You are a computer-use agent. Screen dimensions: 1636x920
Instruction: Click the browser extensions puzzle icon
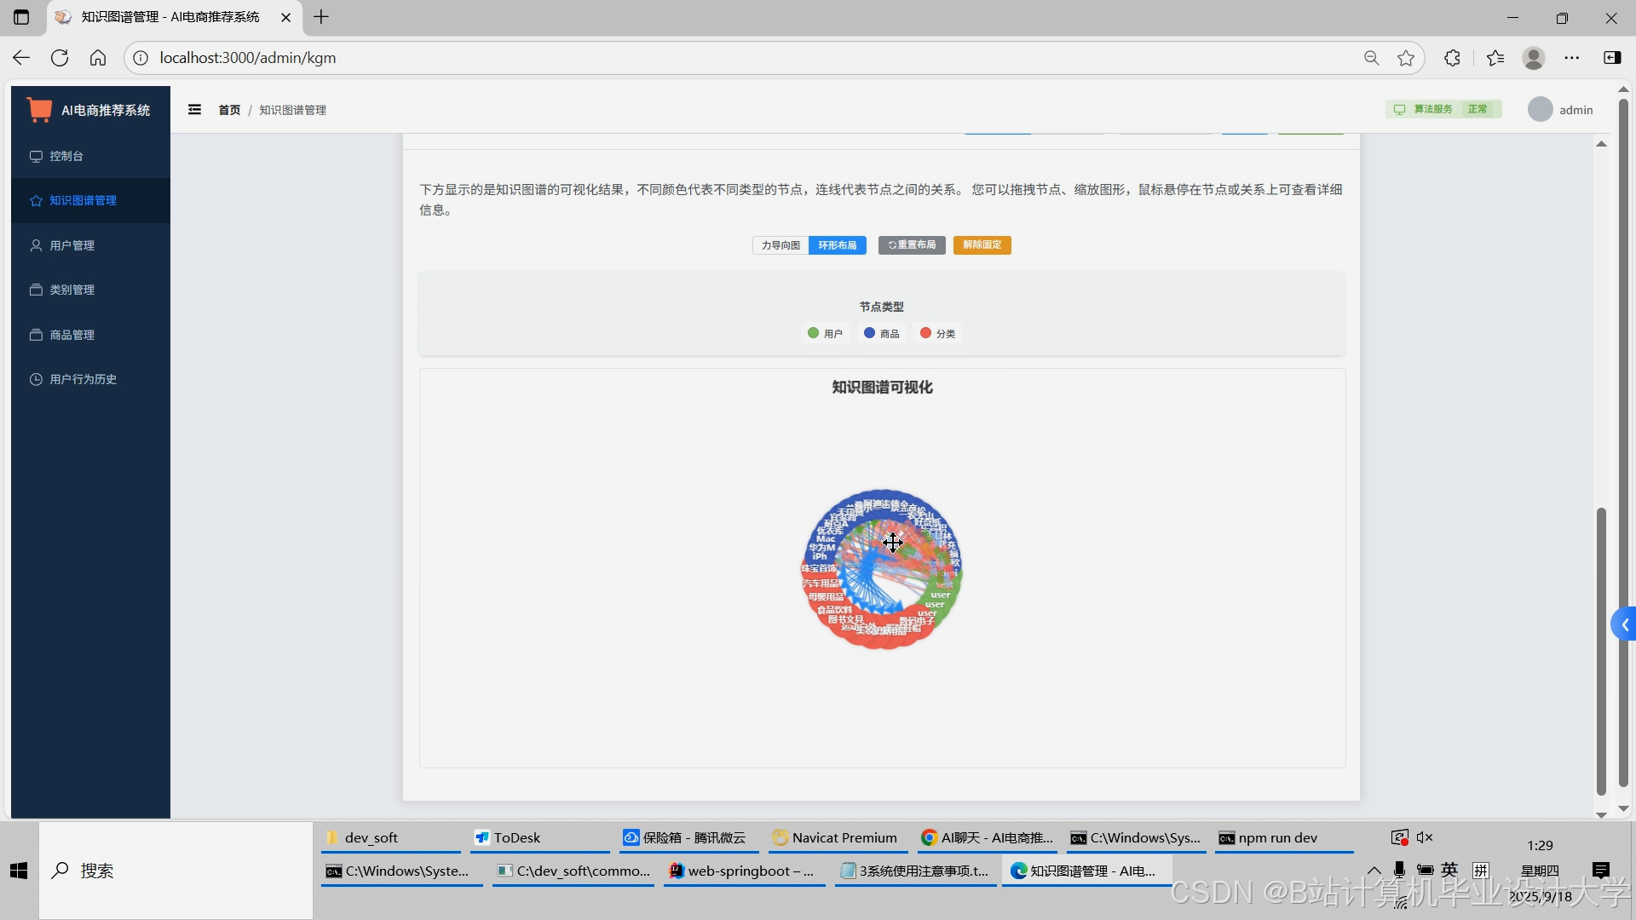(1452, 58)
